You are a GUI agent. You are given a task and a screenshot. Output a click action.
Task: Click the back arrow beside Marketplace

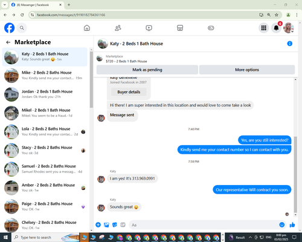8,42
